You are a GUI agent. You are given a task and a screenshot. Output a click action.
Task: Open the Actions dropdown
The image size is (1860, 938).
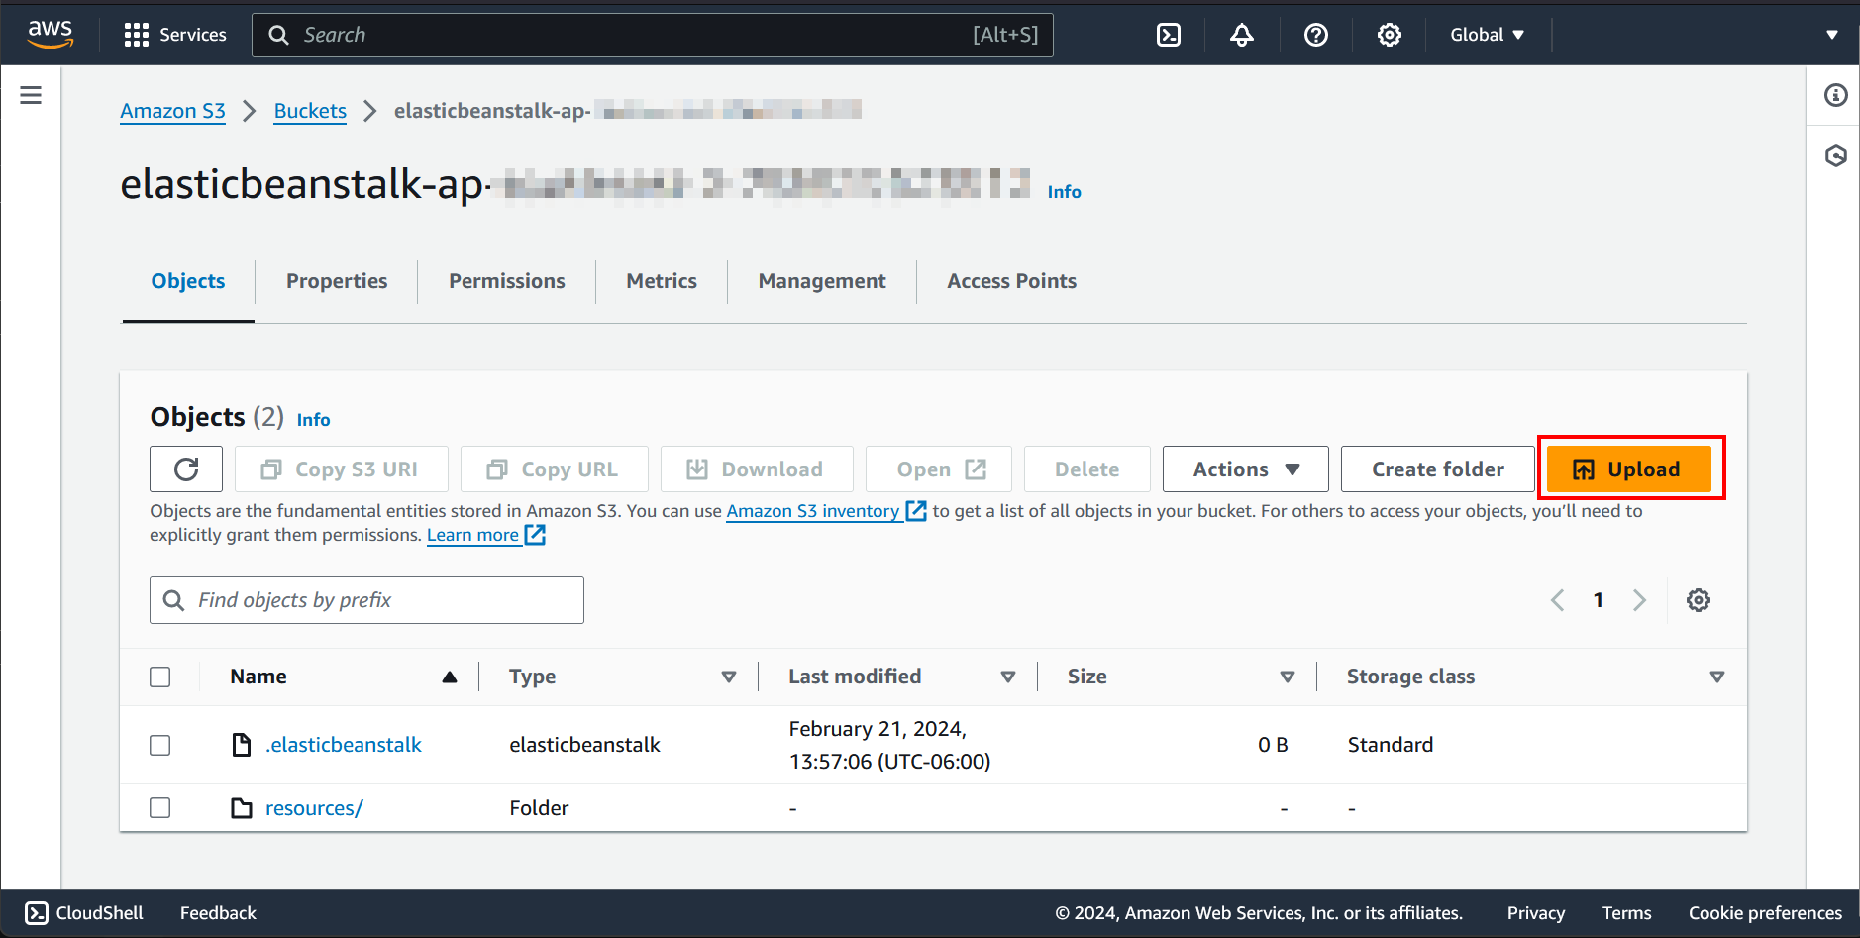click(x=1244, y=469)
